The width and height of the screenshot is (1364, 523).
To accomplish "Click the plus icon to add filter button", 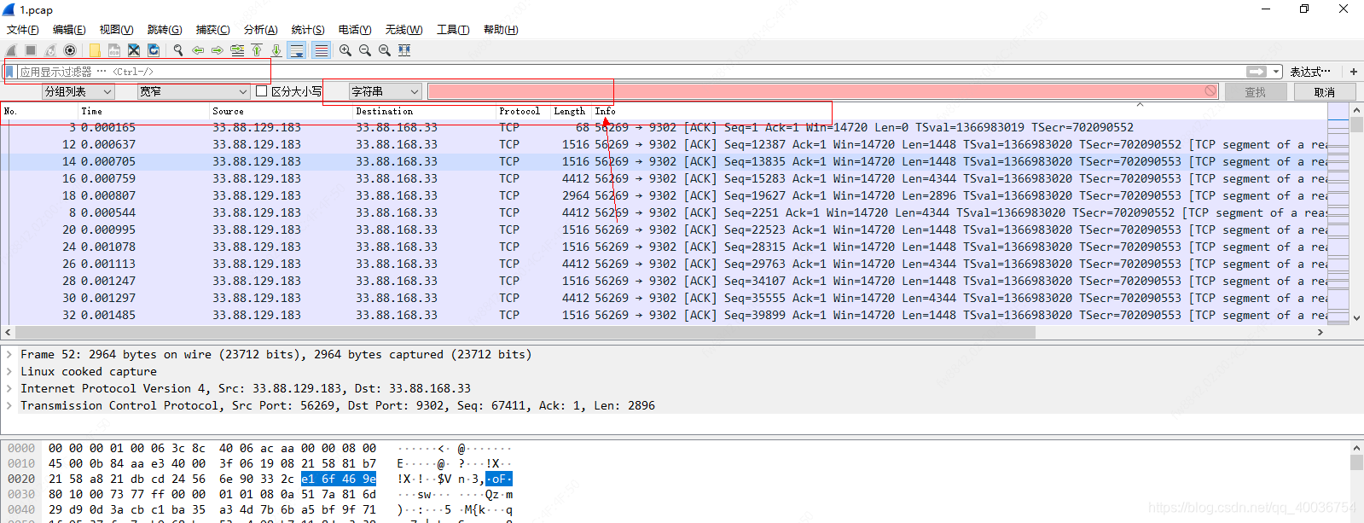I will [x=1354, y=72].
